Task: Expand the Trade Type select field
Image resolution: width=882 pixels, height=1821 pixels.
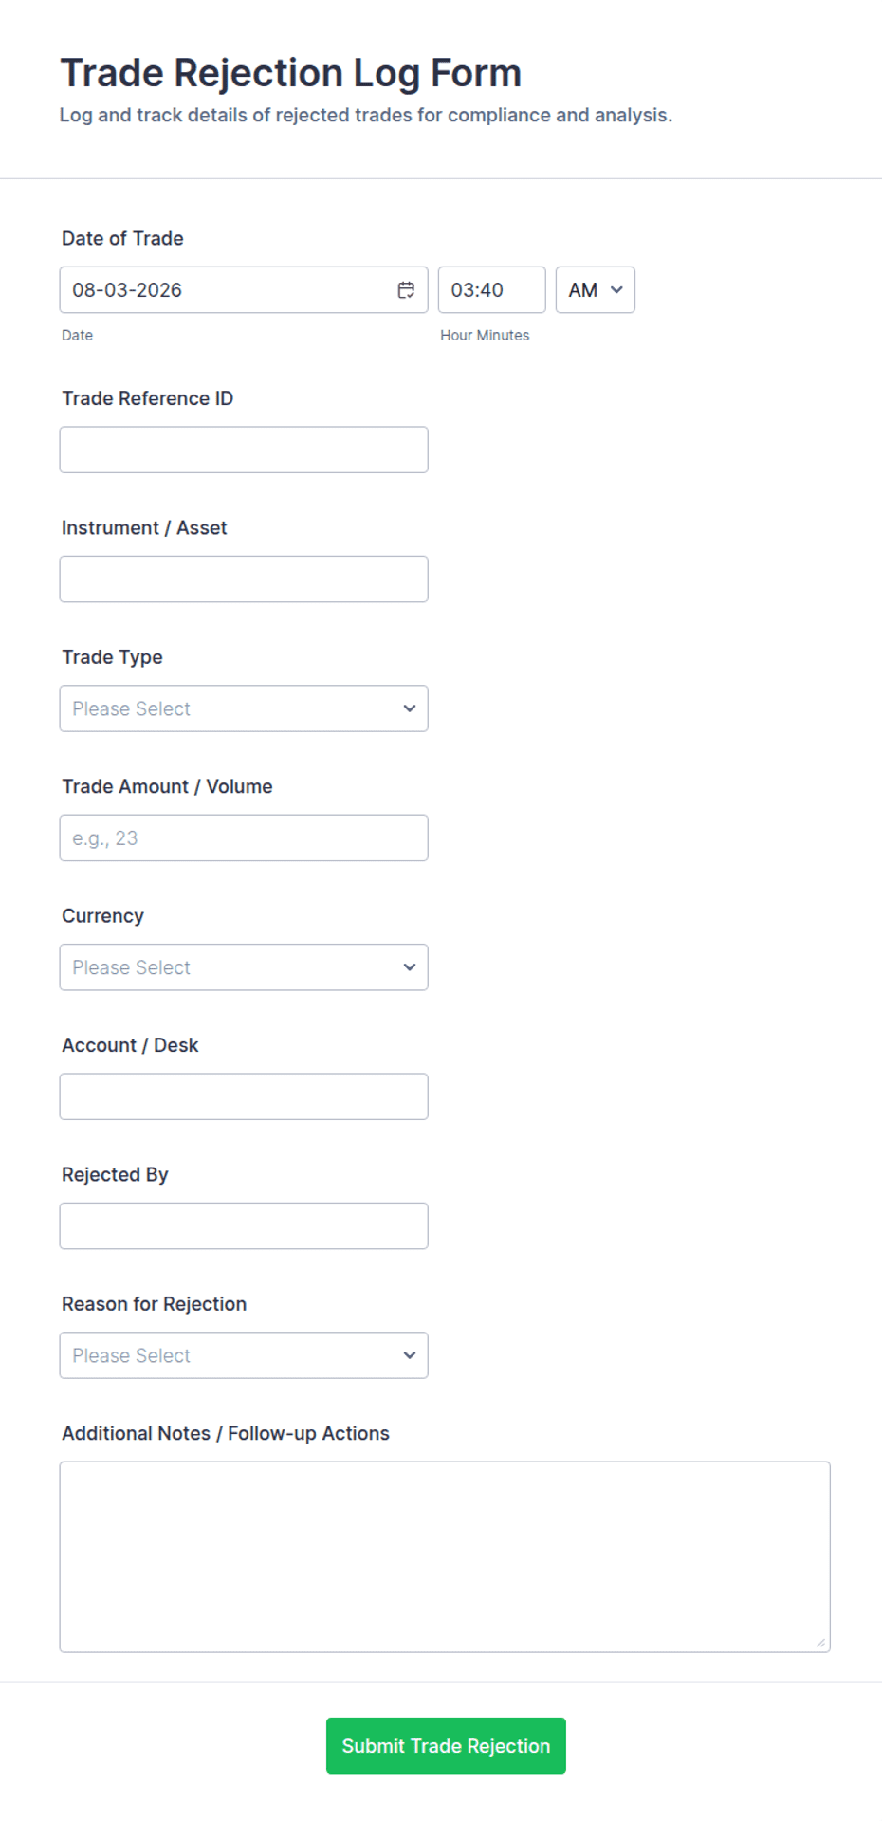Action: tap(244, 708)
